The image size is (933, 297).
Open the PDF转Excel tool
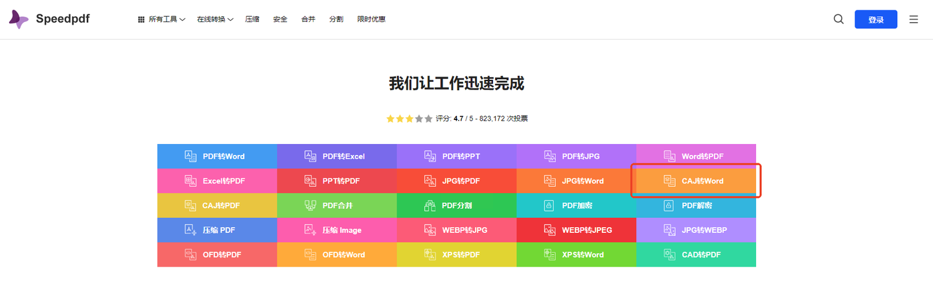point(337,156)
